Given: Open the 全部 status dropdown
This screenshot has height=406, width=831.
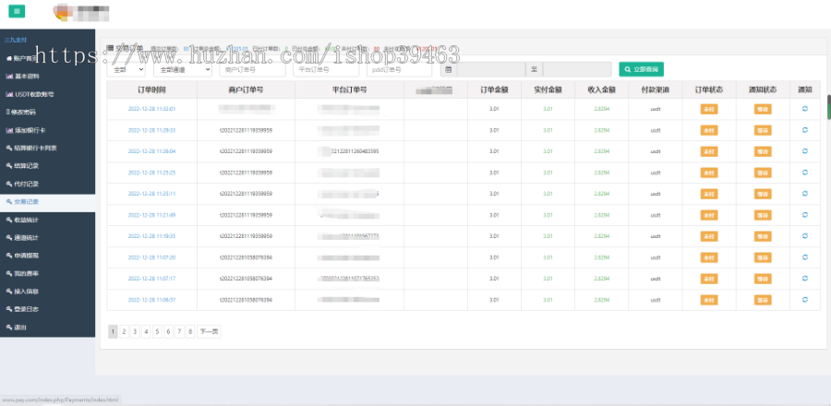Looking at the screenshot, I should [126, 69].
